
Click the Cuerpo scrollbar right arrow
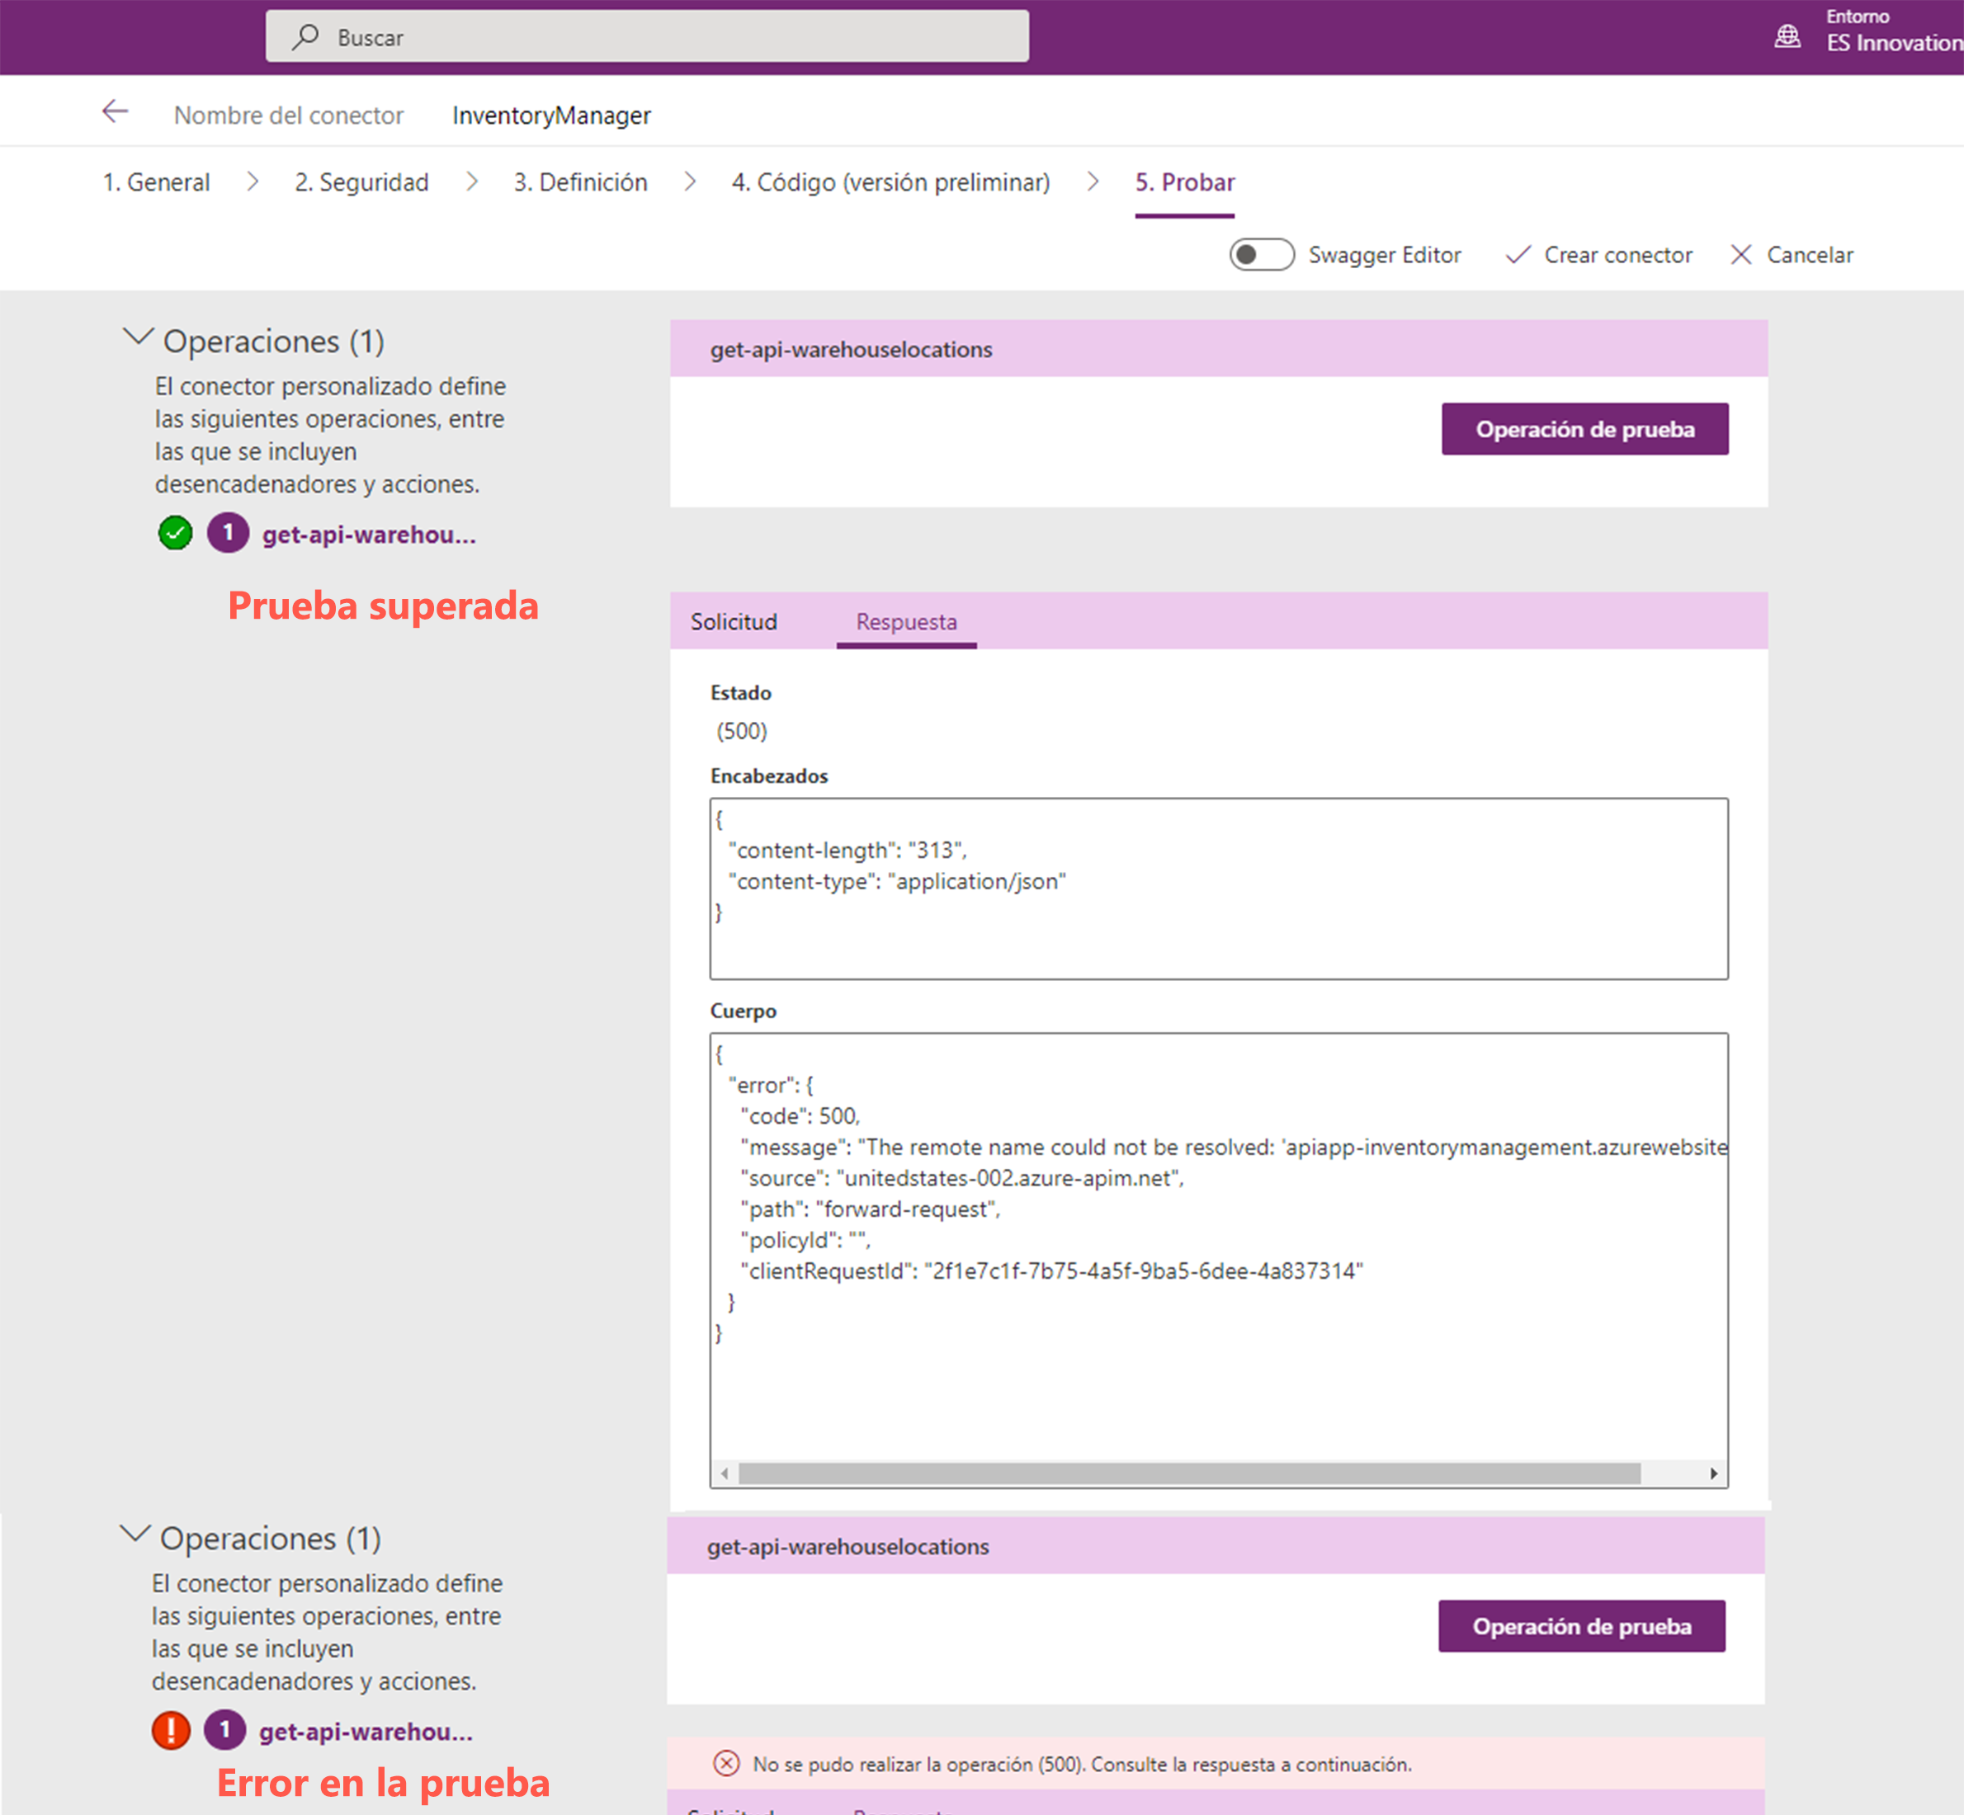click(x=1713, y=1473)
